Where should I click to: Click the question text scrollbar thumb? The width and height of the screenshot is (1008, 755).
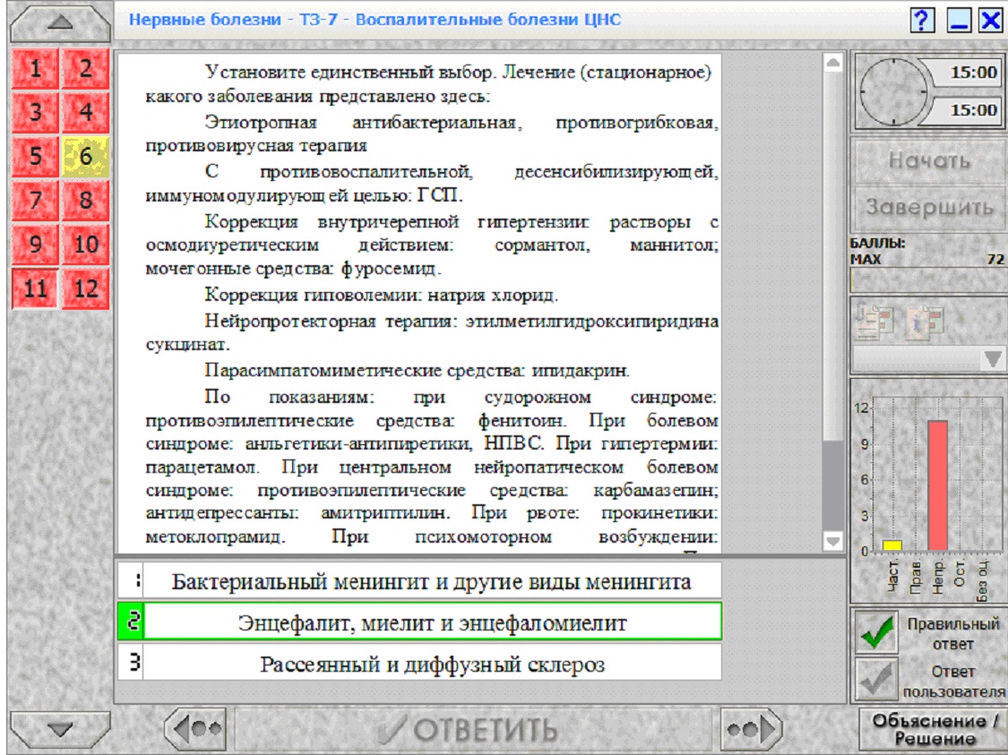tap(833, 485)
